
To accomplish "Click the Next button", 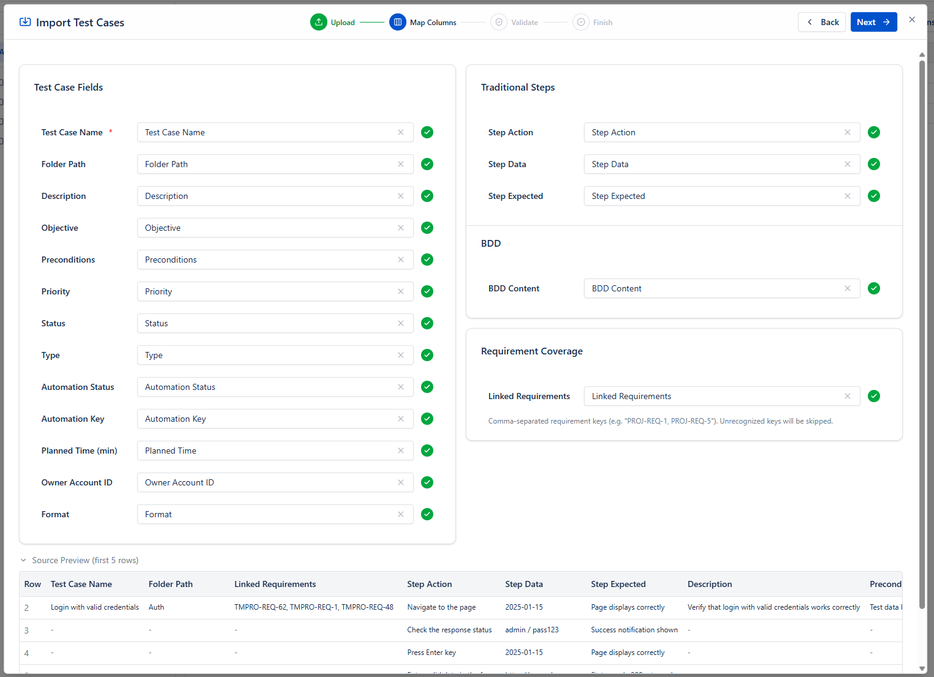I will [x=873, y=22].
